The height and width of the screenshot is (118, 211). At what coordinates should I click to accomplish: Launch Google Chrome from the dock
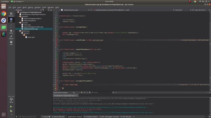pyautogui.click(x=4, y=13)
